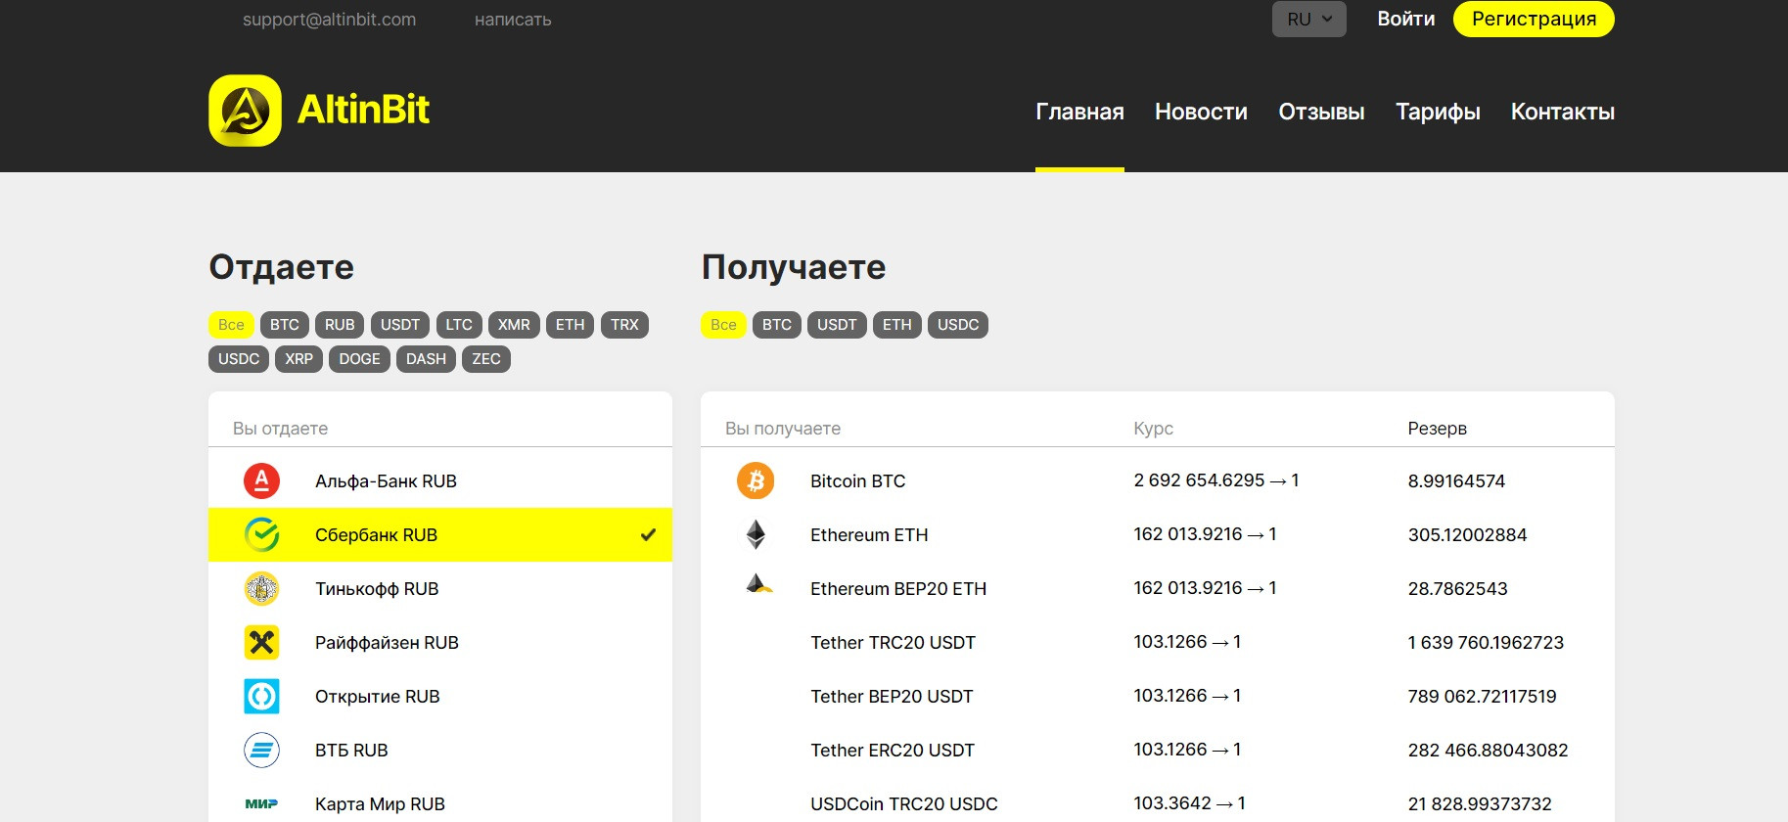The image size is (1788, 822).
Task: Click the Резерв column header
Action: (1437, 428)
